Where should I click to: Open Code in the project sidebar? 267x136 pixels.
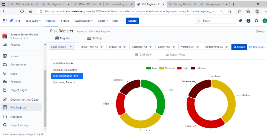(x=14, y=74)
